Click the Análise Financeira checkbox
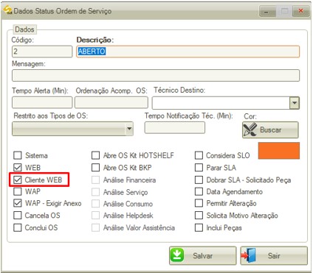Image resolution: width=313 pixels, height=273 pixels. point(95,180)
